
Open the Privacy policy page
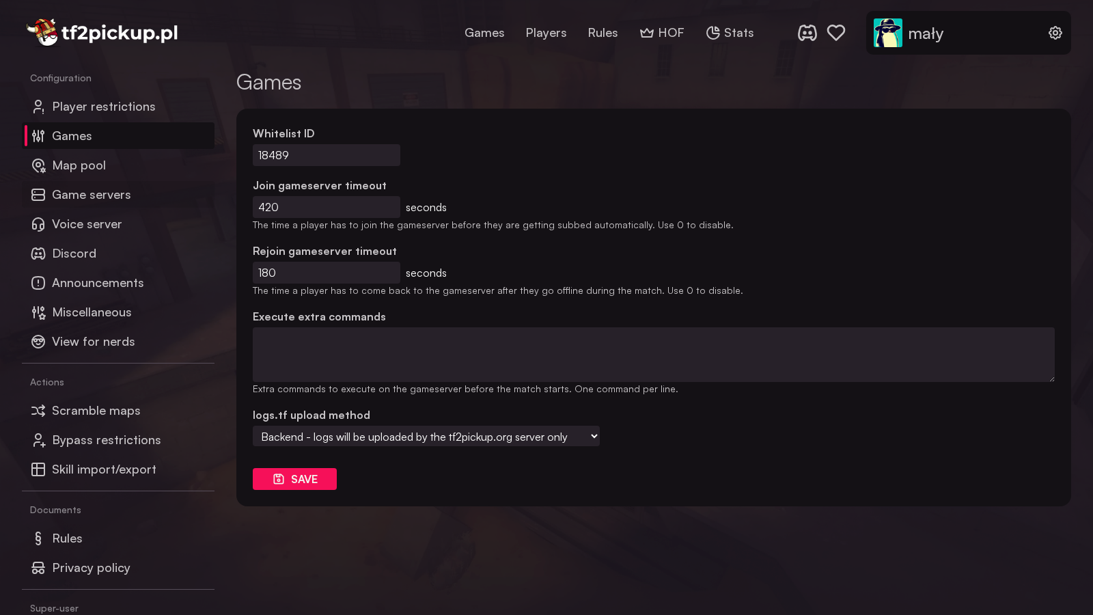tap(91, 568)
